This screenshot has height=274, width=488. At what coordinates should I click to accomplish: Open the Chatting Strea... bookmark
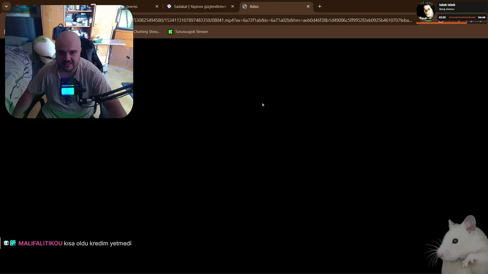[147, 32]
